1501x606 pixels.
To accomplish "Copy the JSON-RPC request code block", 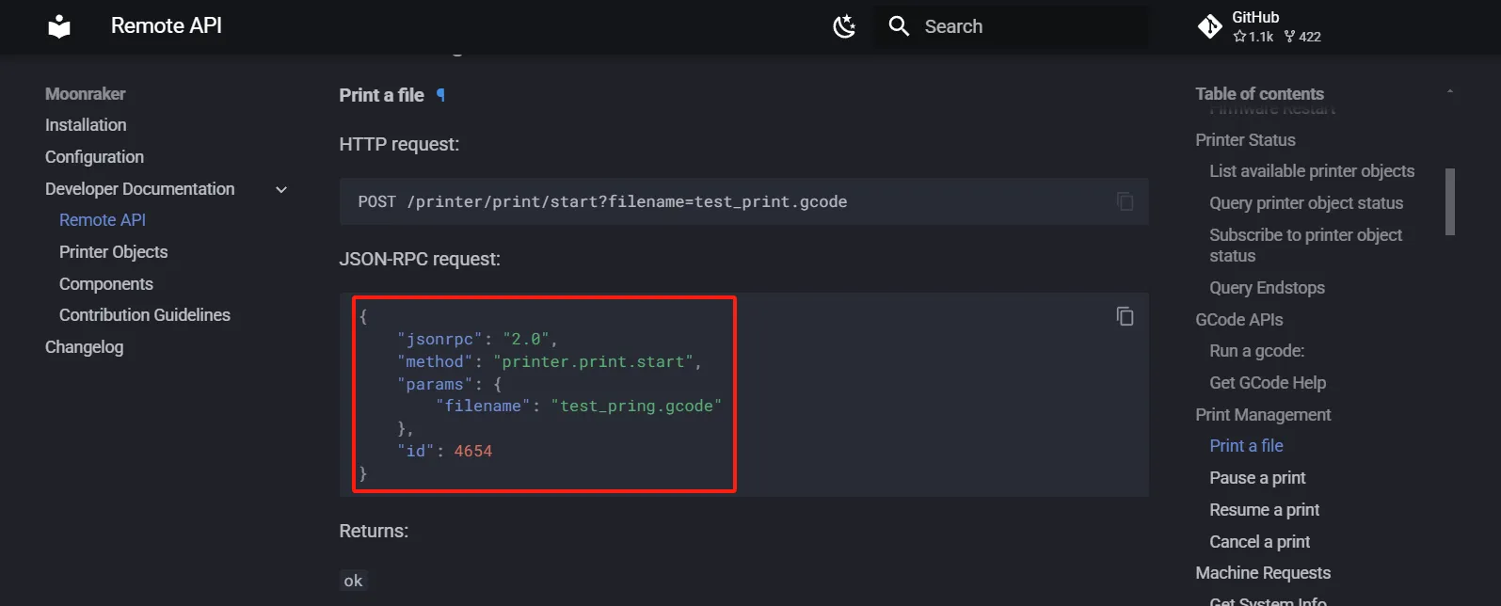I will click(x=1125, y=316).
